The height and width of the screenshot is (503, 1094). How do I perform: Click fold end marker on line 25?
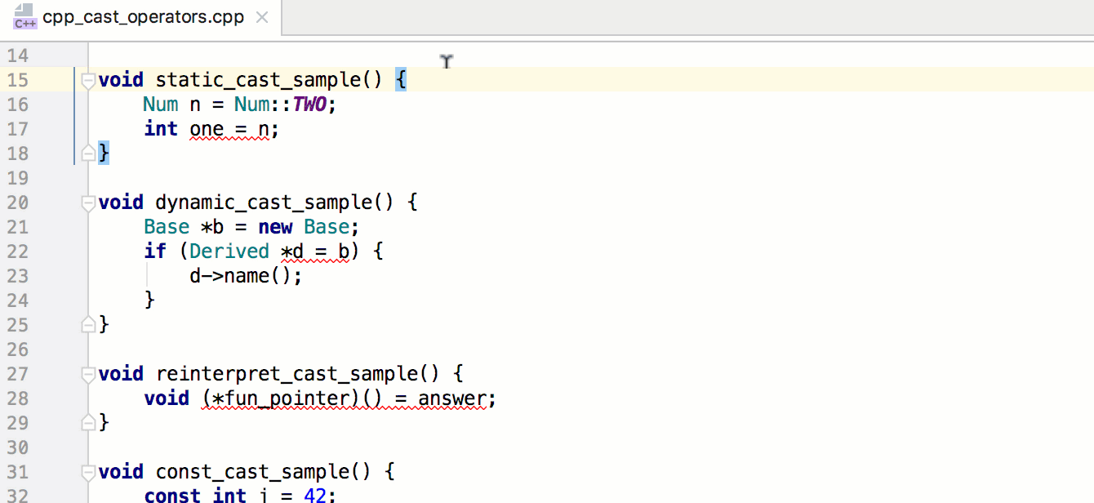88,325
